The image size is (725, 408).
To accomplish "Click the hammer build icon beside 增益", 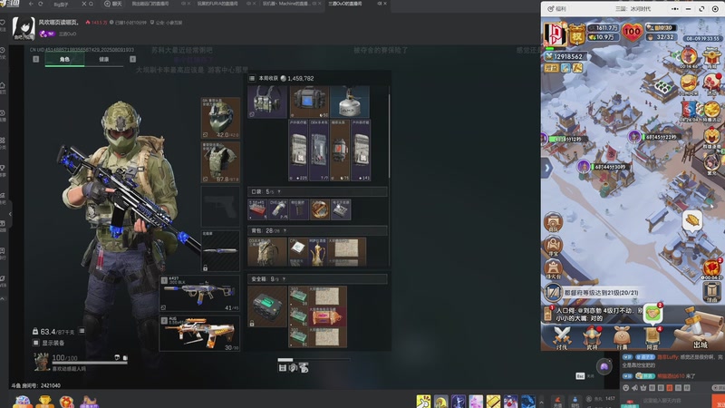I will pos(578,68).
